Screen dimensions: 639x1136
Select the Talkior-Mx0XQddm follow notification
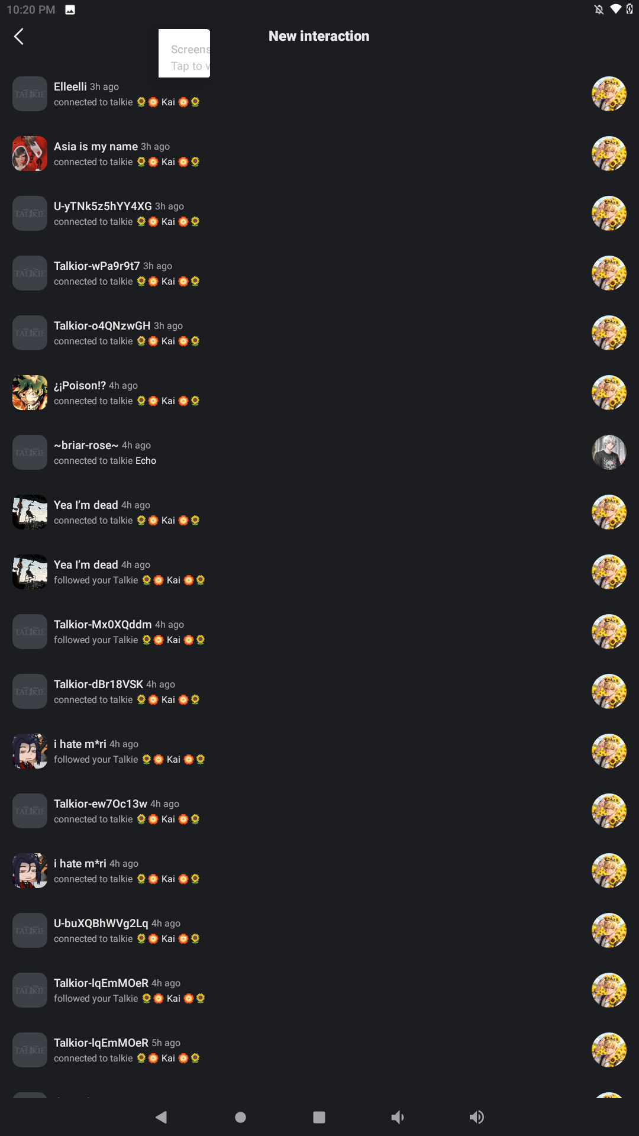(319, 632)
